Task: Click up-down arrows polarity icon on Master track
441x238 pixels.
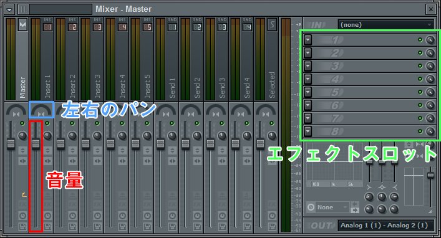Action: [22, 150]
